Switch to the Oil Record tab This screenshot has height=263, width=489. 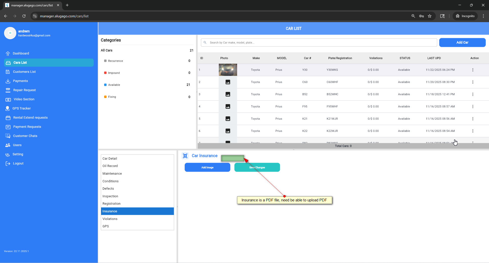[110, 166]
